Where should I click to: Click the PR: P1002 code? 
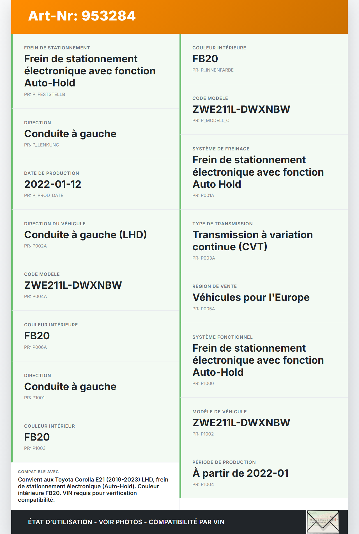pyautogui.click(x=203, y=434)
